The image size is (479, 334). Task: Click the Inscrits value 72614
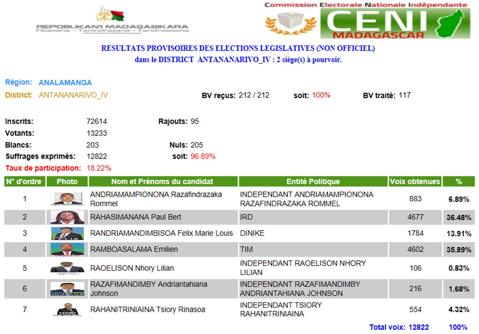tap(97, 121)
